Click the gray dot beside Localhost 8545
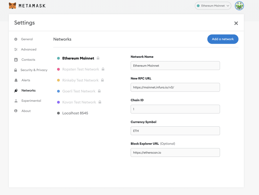 [58, 113]
